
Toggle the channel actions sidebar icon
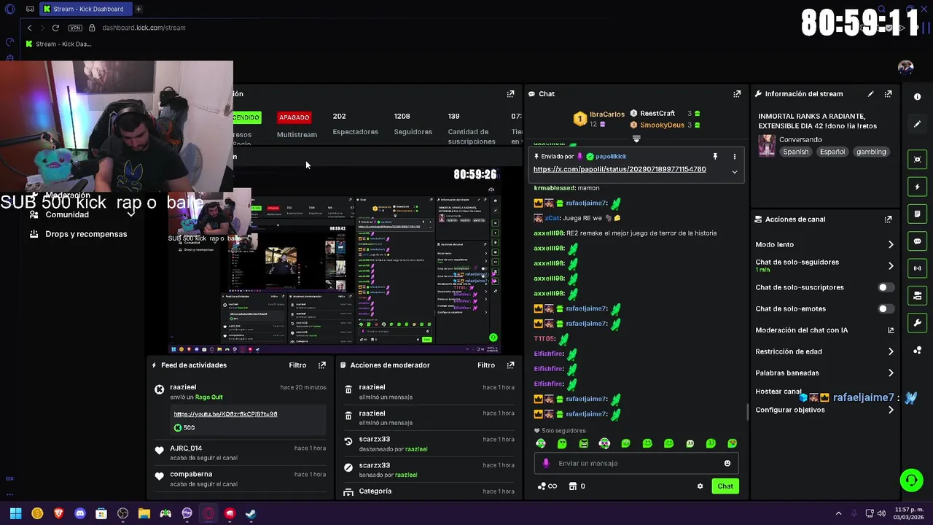pyautogui.click(x=917, y=295)
